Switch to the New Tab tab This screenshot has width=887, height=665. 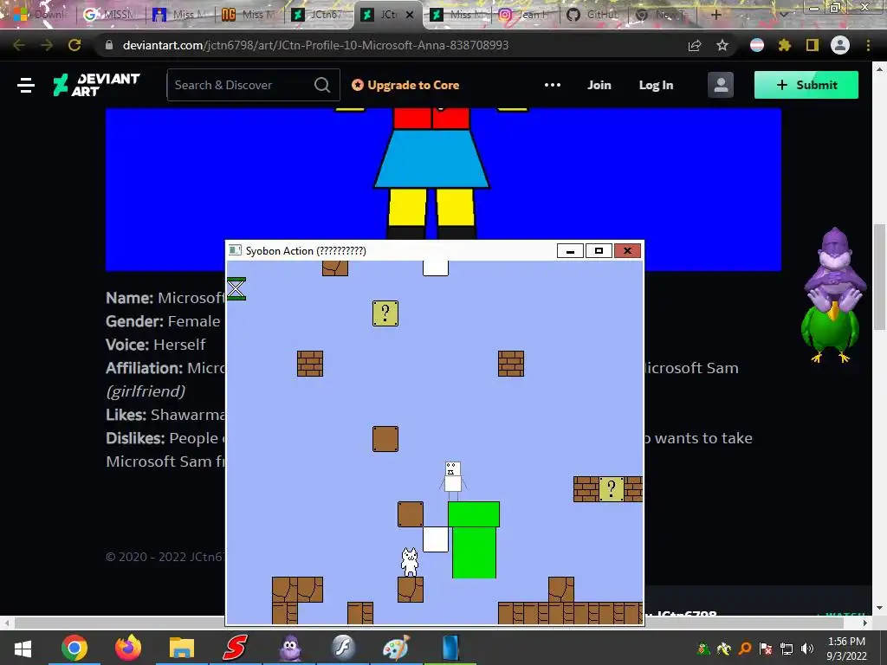click(664, 15)
